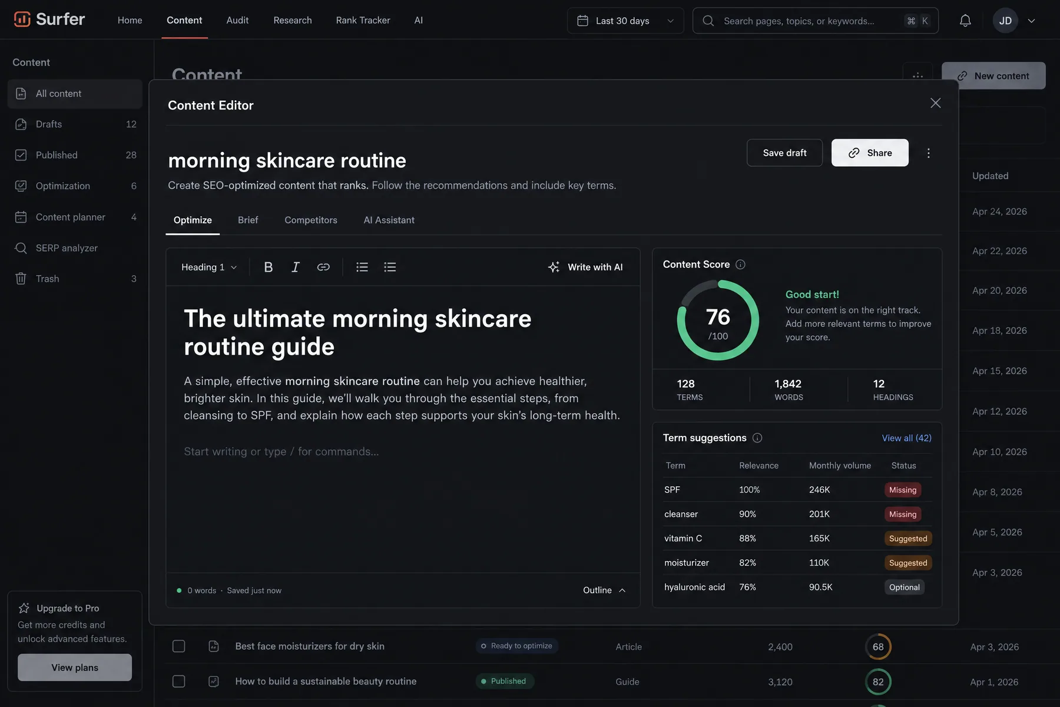
Task: Click the View plans button
Action: point(75,668)
